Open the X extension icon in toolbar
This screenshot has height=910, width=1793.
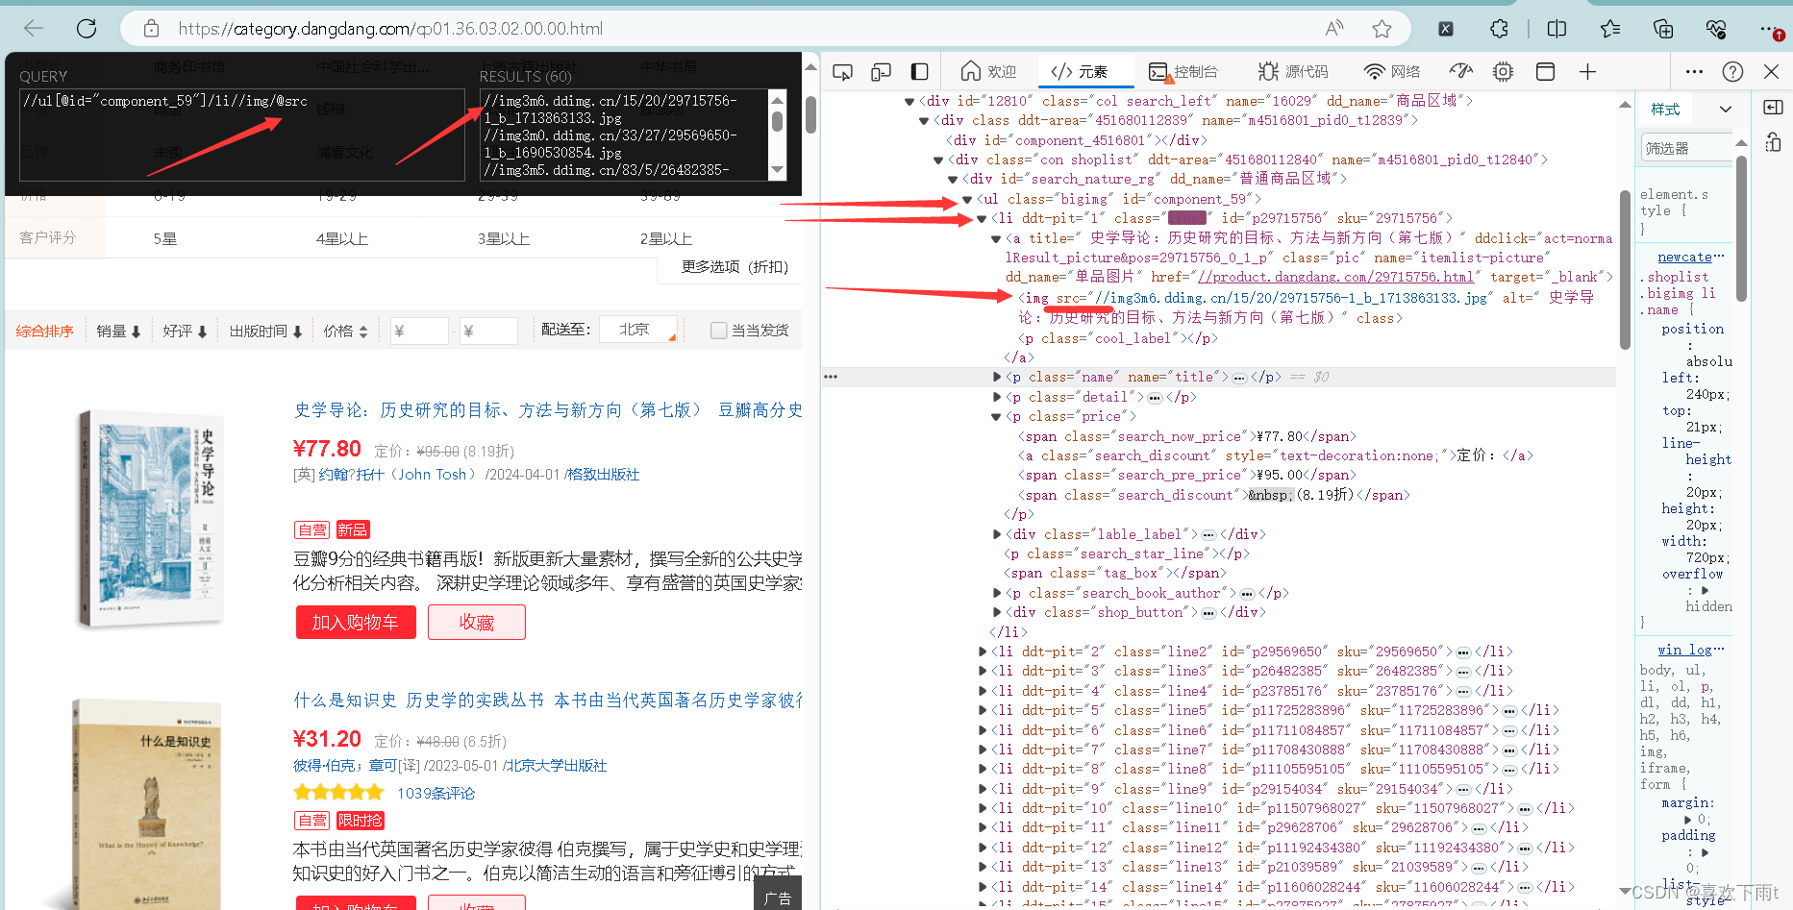(x=1446, y=29)
